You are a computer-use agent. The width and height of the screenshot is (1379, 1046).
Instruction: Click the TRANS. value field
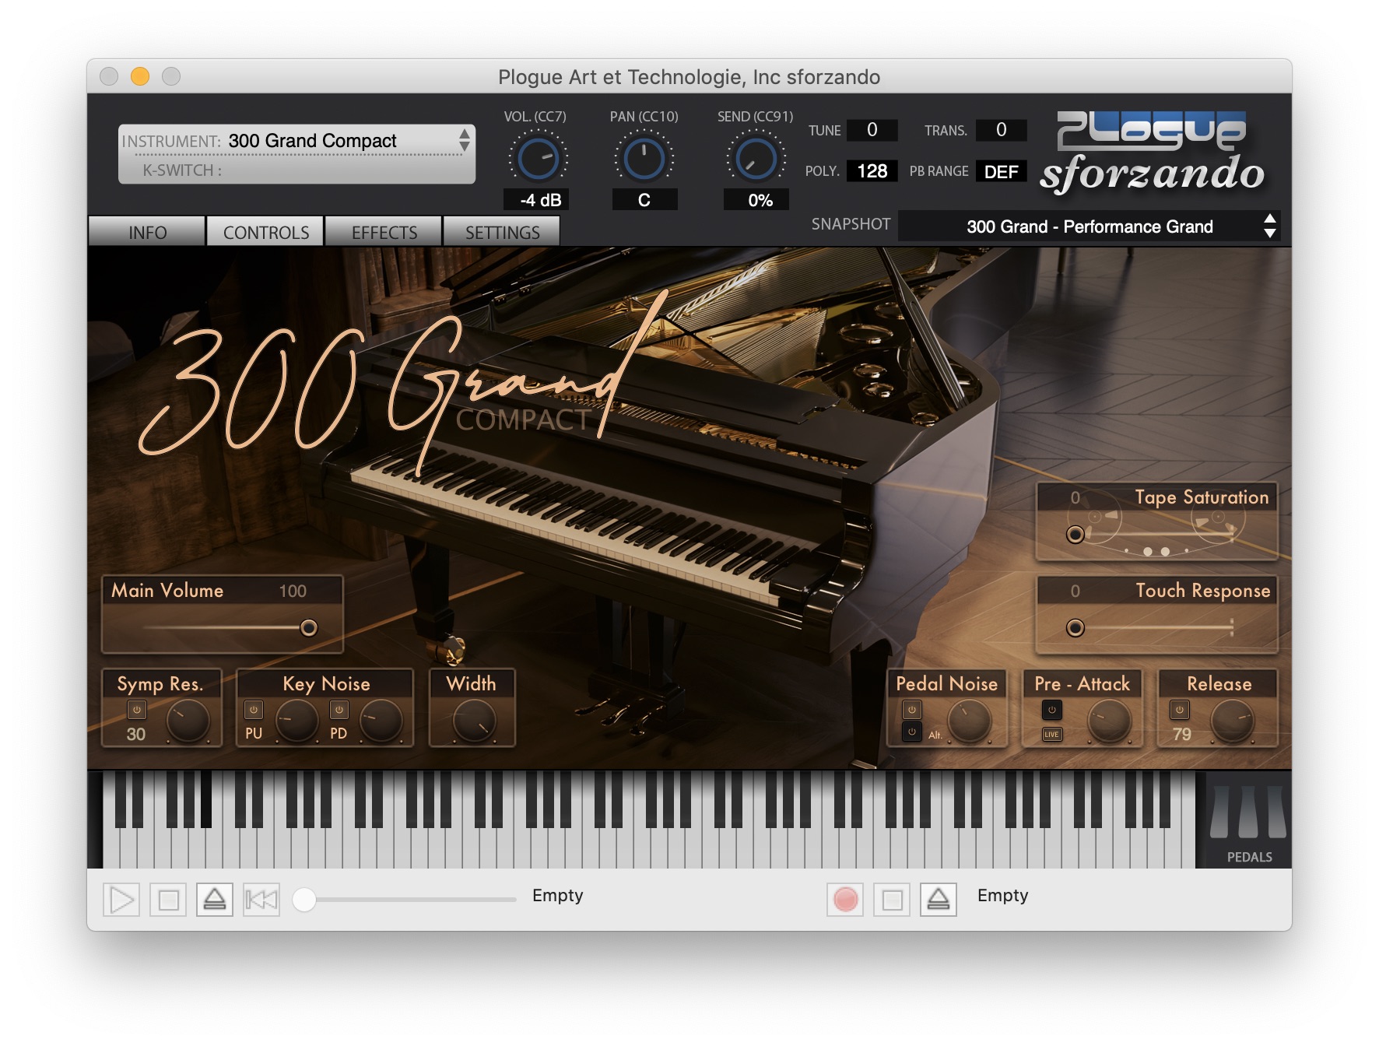click(x=1001, y=130)
